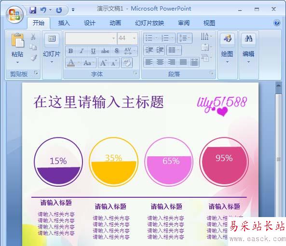This screenshot has height=246, width=286.
Task: Open the Aa change case menu
Action: pos(88,63)
